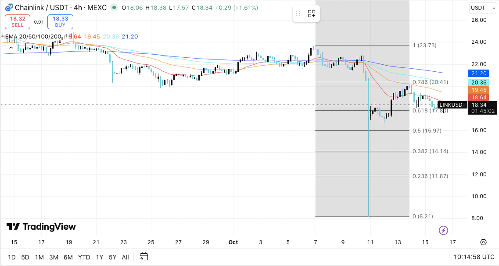Image resolution: width=499 pixels, height=266 pixels.
Task: Open the go-to-date calendar icon
Action: point(144,257)
